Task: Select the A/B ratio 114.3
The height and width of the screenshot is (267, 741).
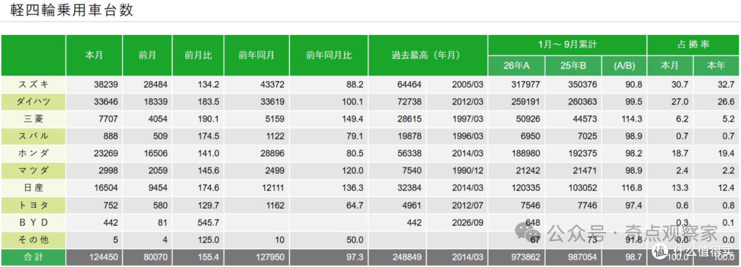Action: point(632,119)
